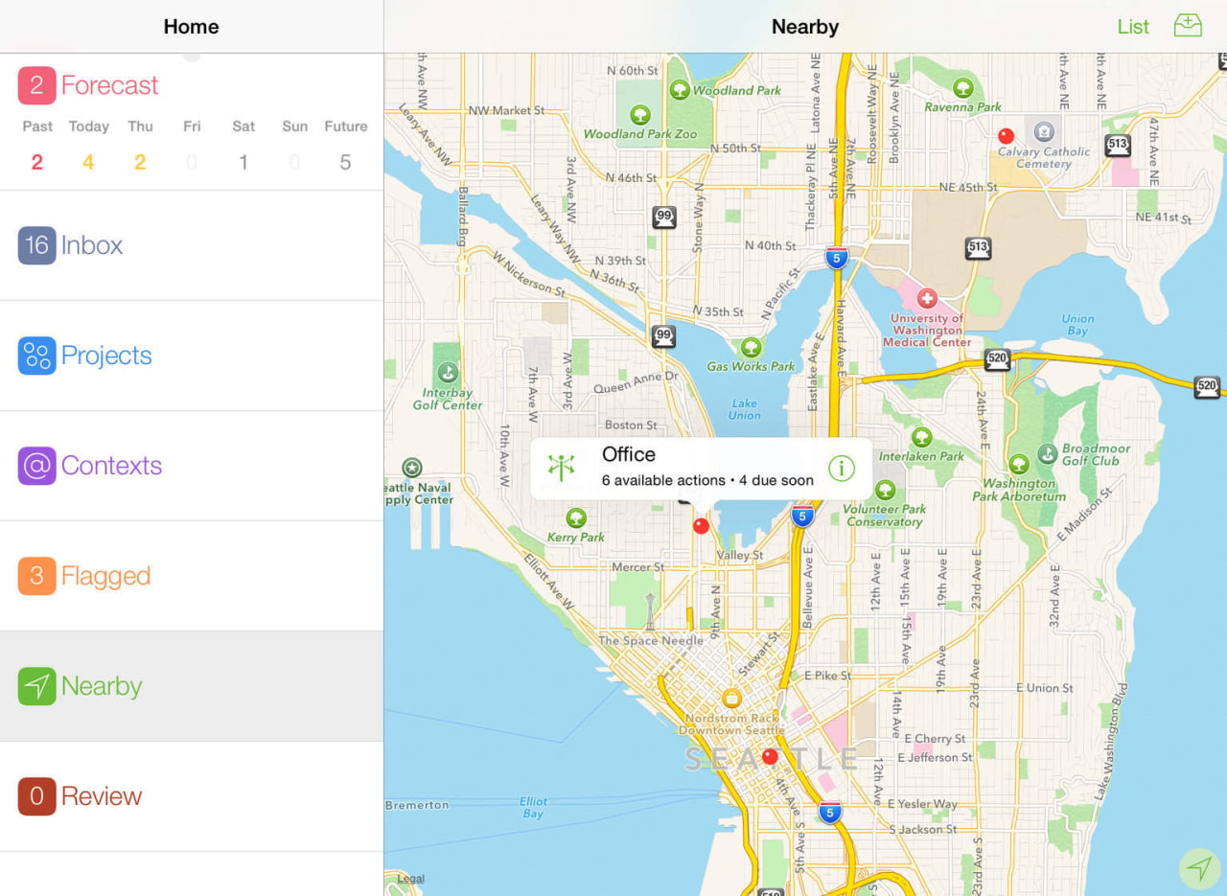
Task: Tap the red pin in downtown Seattle
Action: 769,756
